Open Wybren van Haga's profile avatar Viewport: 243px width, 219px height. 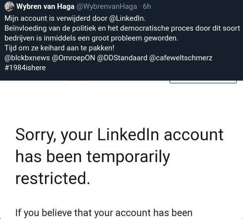pyautogui.click(x=9, y=6)
